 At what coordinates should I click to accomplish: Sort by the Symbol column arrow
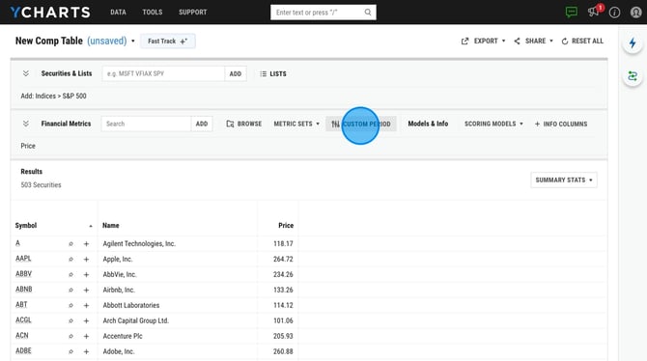91,226
